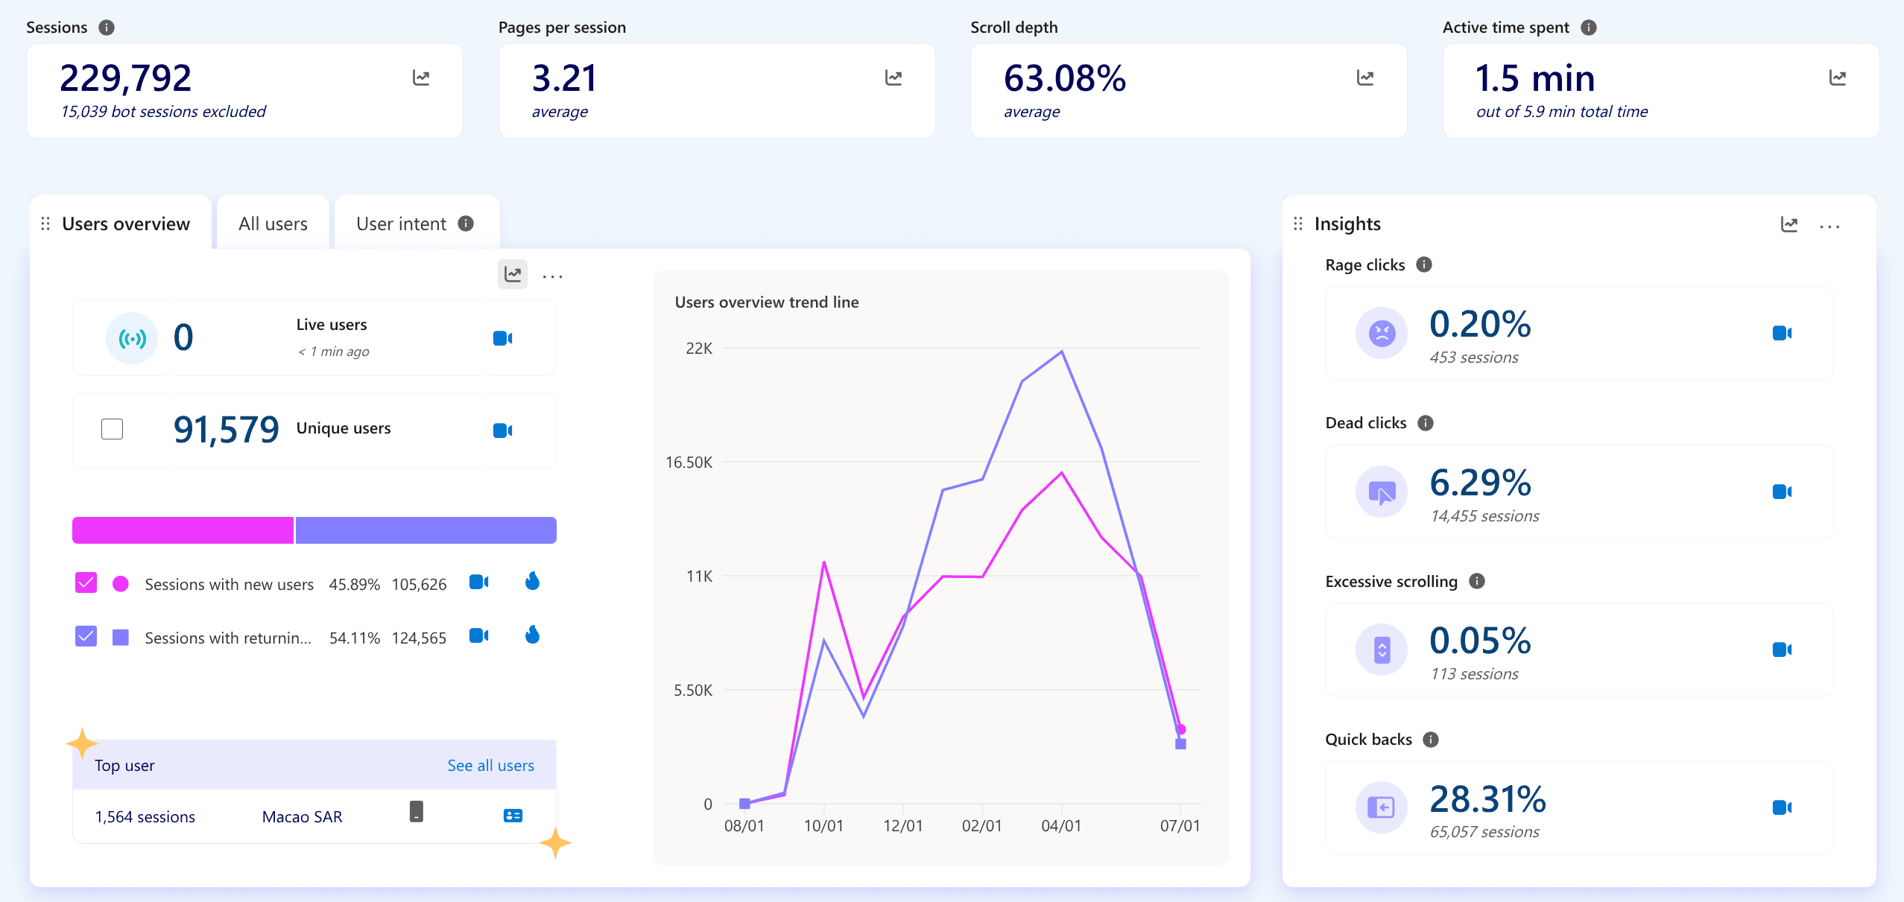Uncheck Sessions with new users checkbox
The image size is (1904, 902).
pyautogui.click(x=86, y=582)
